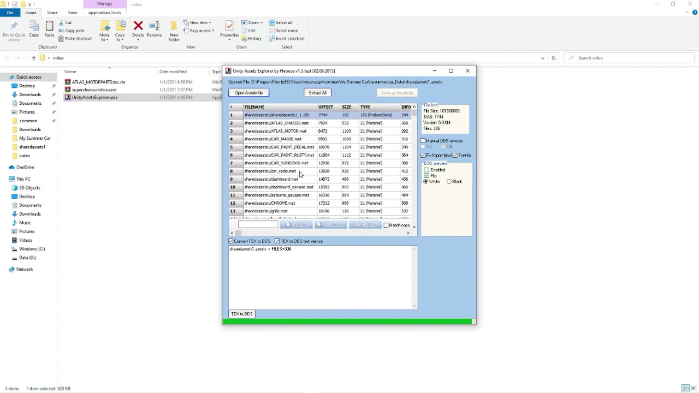Image resolution: width=699 pixels, height=393 pixels.
Task: Select the Black radio button
Action: tap(449, 182)
